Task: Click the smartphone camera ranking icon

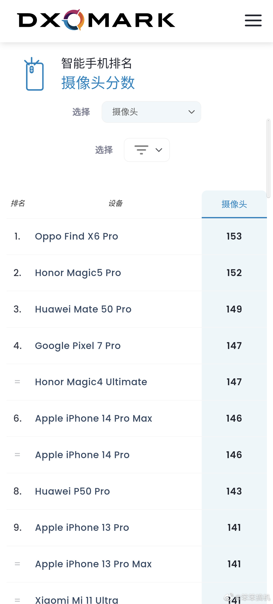Action: tap(35, 74)
